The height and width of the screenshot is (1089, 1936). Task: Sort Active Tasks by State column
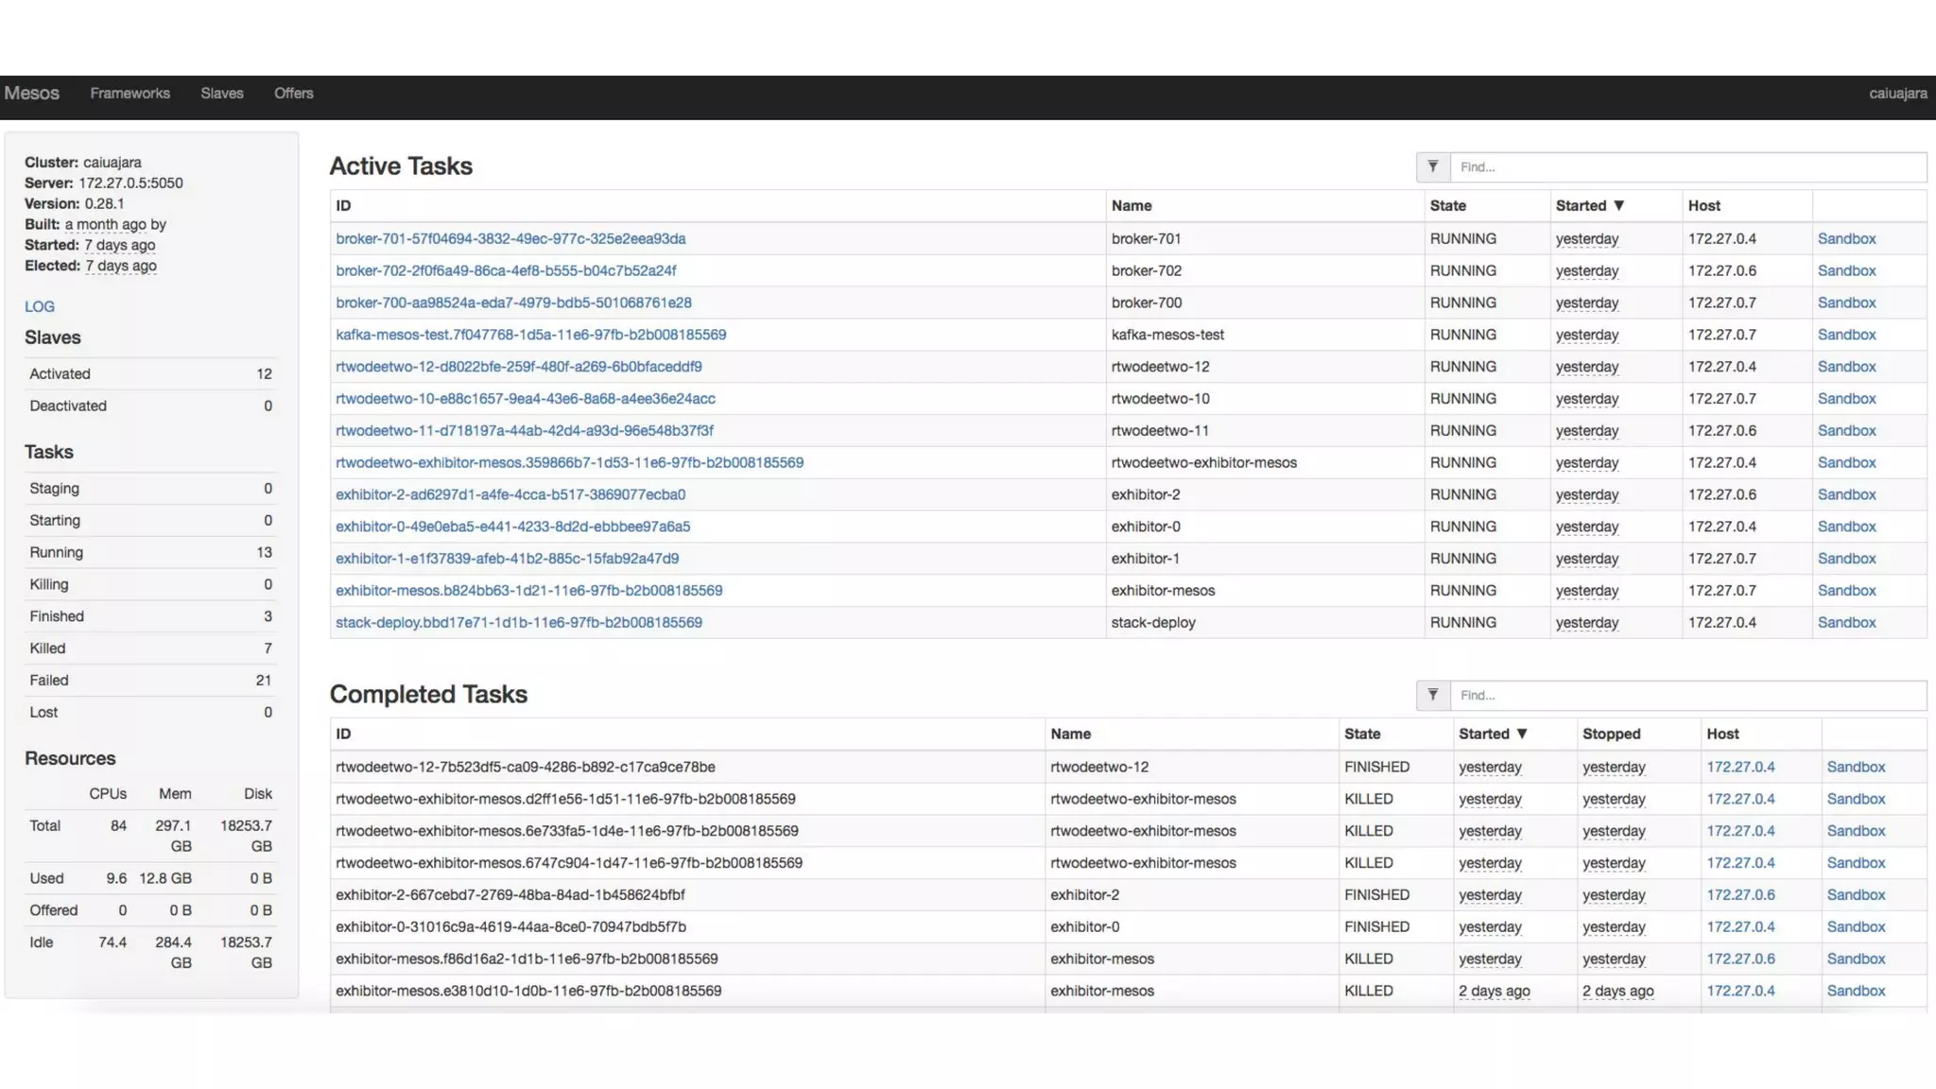click(1447, 205)
